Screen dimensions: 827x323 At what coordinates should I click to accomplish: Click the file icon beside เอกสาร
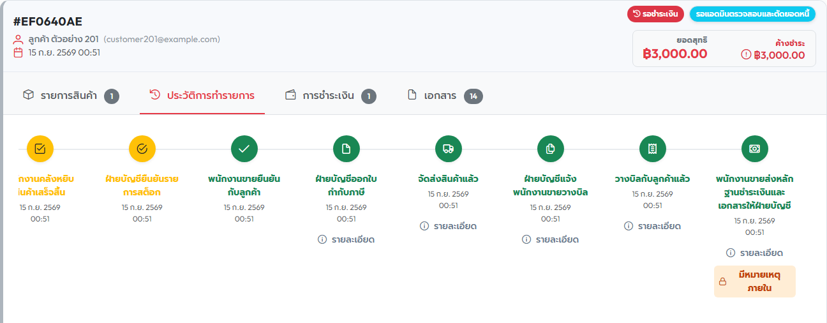[x=412, y=95]
